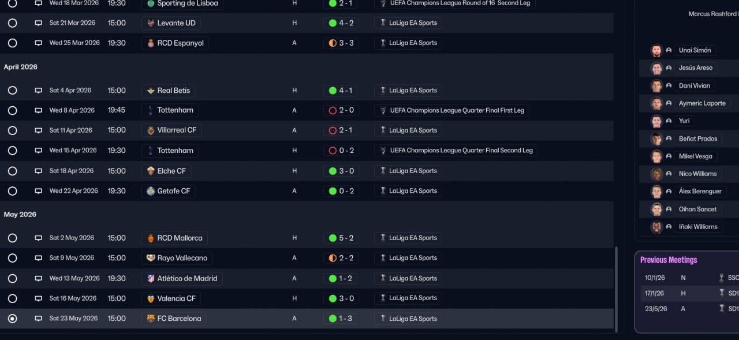
Task: Open Aymeric Laporte's player profile
Action: [x=702, y=103]
